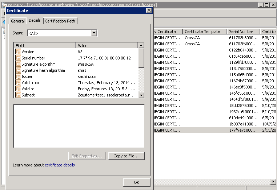The width and height of the screenshot is (277, 190).
Task: Open the certificate details help link
Action: coord(60,165)
